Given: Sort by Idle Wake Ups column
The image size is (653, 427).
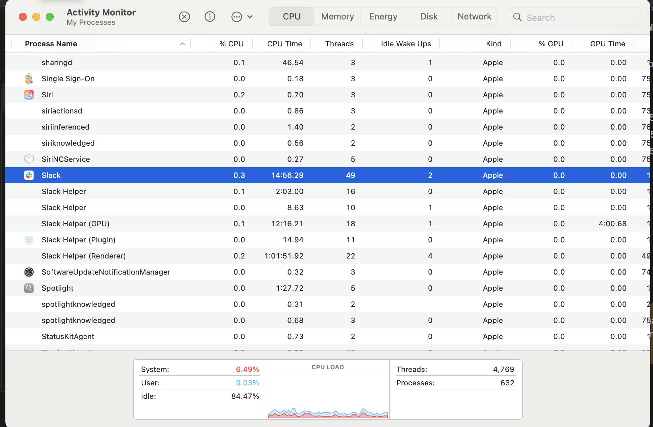Looking at the screenshot, I should click(405, 44).
